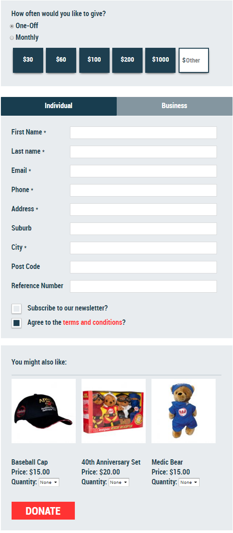This screenshot has height=533, width=233.
Task: Open the 40th Anniversary Set quantity dropdown
Action: (x=119, y=483)
